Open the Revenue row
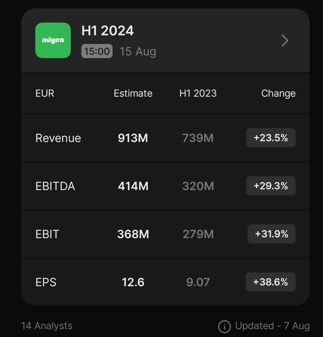 click(x=166, y=138)
